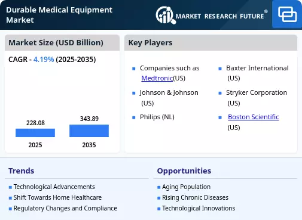The height and width of the screenshot is (220, 302).
Task: Click the Opportunities section heading
Action: [184, 171]
